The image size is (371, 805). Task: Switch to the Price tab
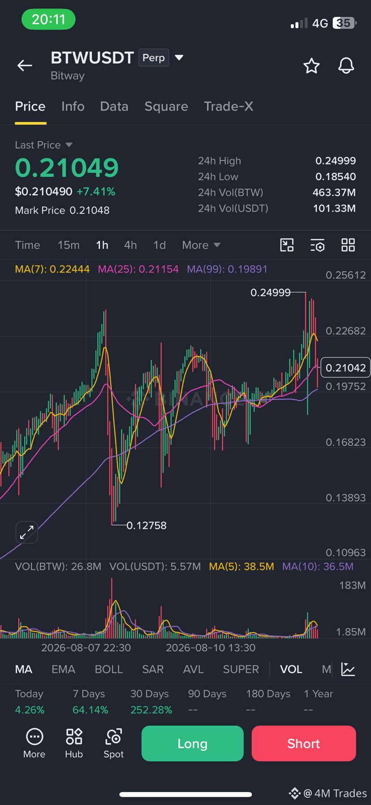point(30,106)
